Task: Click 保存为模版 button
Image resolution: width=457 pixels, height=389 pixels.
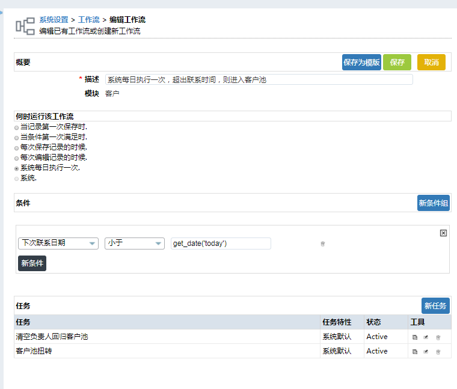Action: [x=361, y=62]
